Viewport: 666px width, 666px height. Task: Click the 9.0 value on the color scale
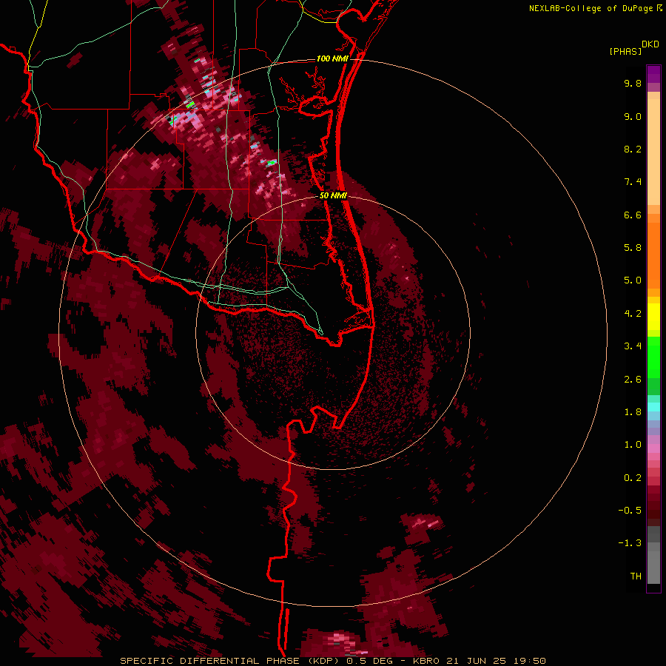click(633, 116)
